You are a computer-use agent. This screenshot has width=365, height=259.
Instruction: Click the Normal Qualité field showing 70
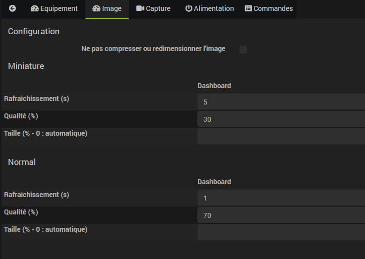pos(281,215)
